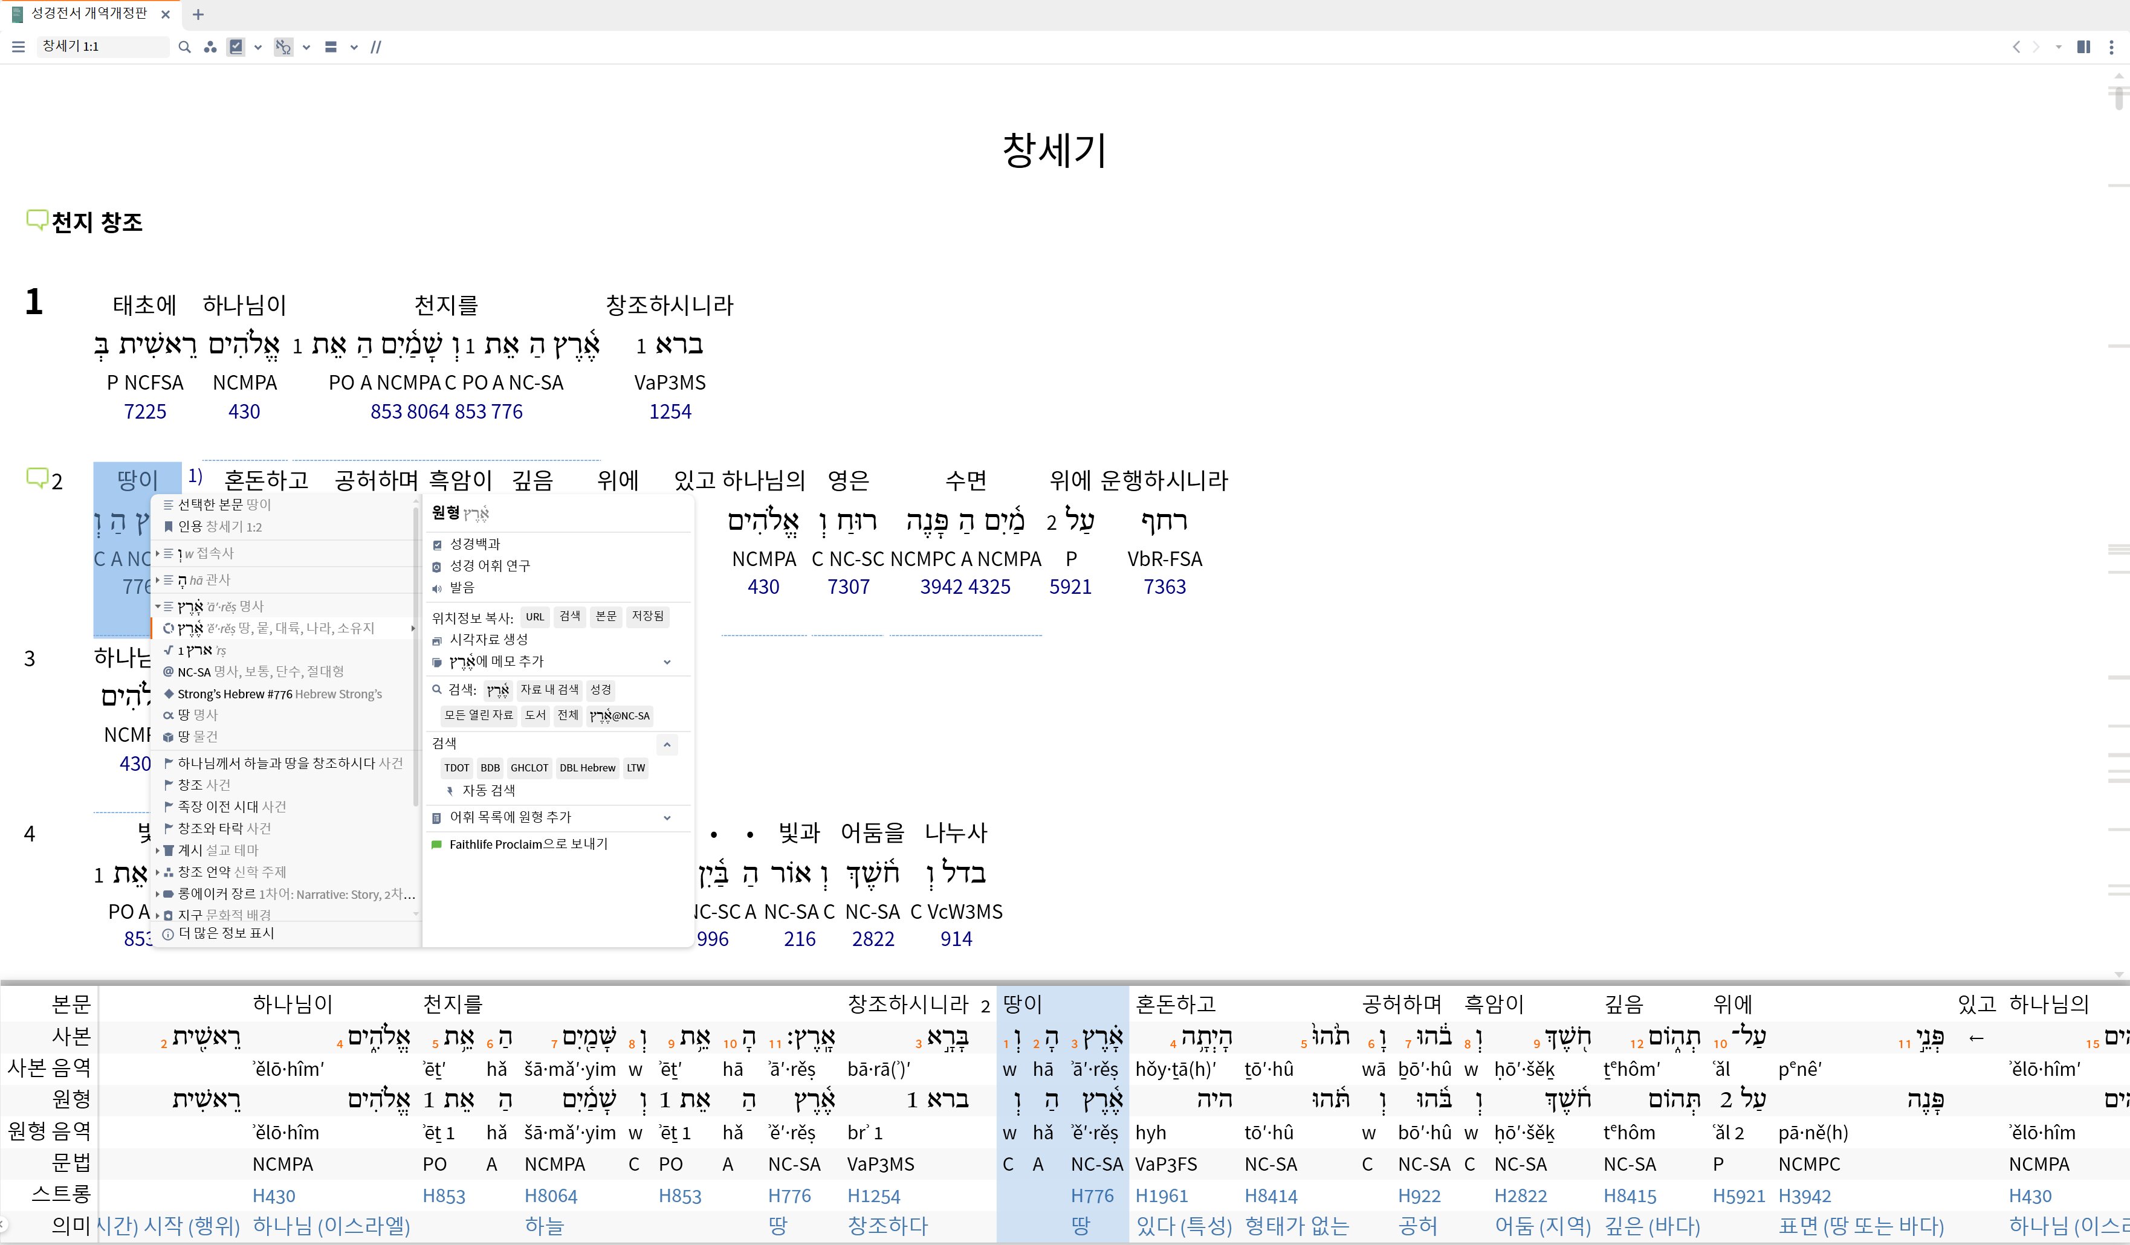The image size is (2130, 1245).
Task: Click the 저장됨 button
Action: click(647, 617)
